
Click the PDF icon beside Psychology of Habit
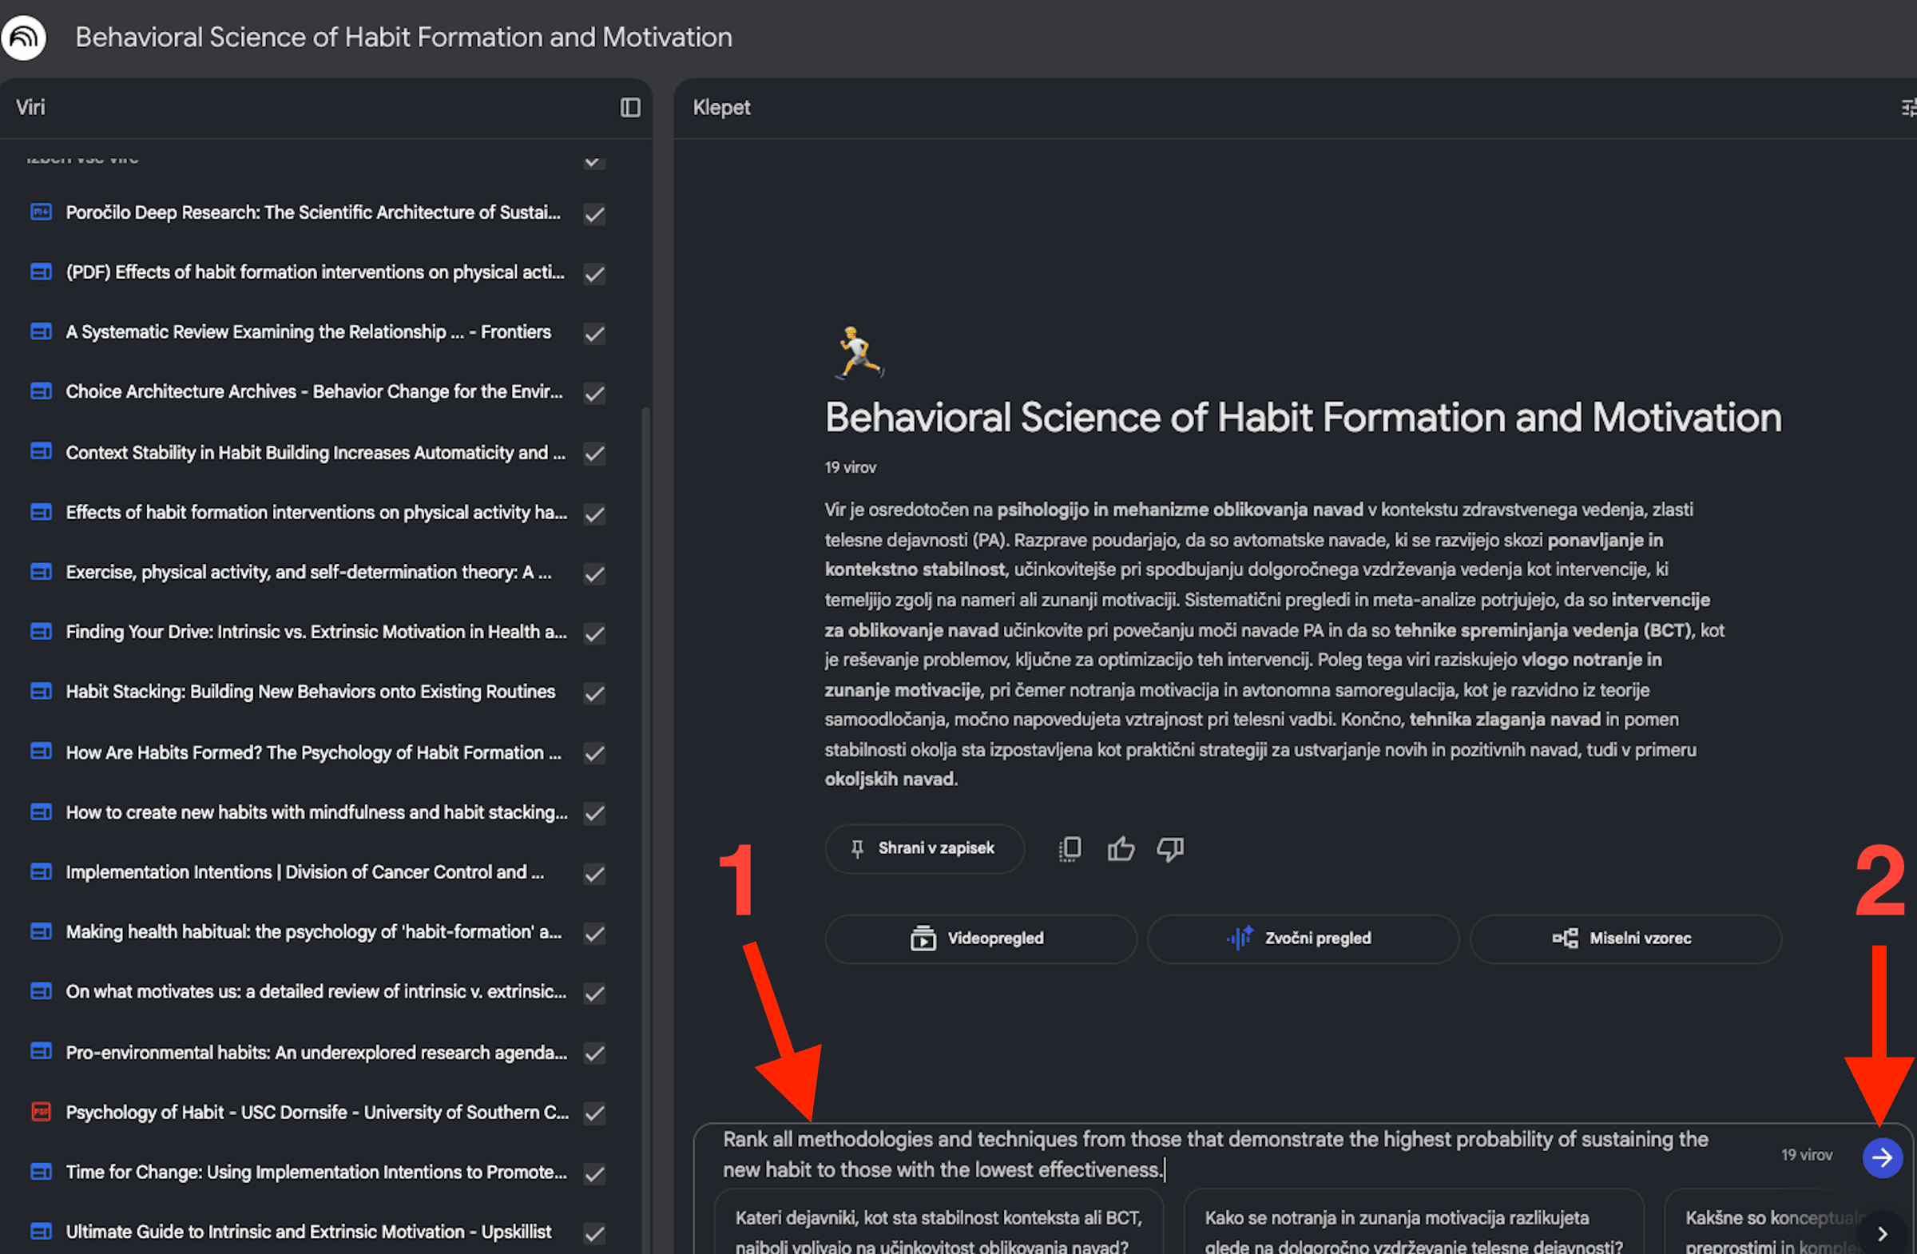click(40, 1113)
